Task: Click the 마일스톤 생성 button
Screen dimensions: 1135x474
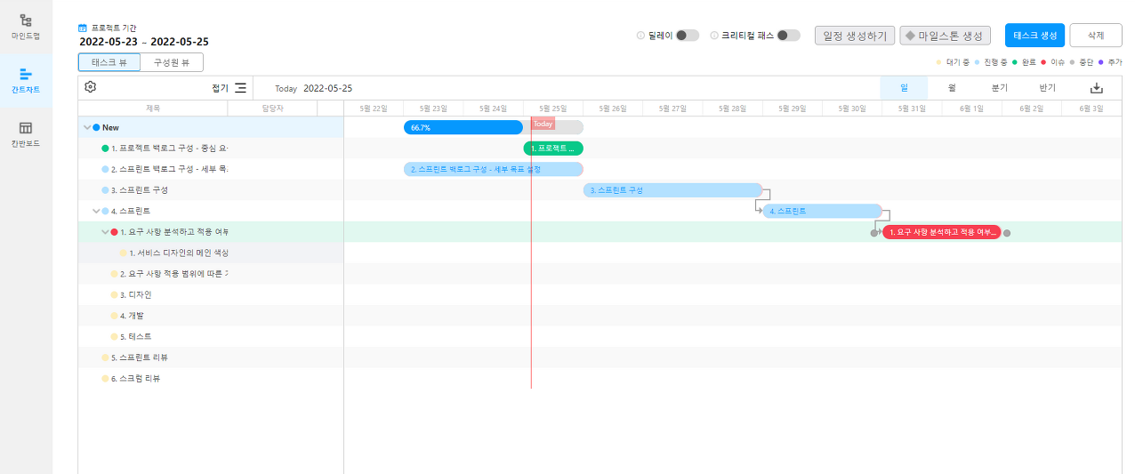Action: [x=945, y=36]
